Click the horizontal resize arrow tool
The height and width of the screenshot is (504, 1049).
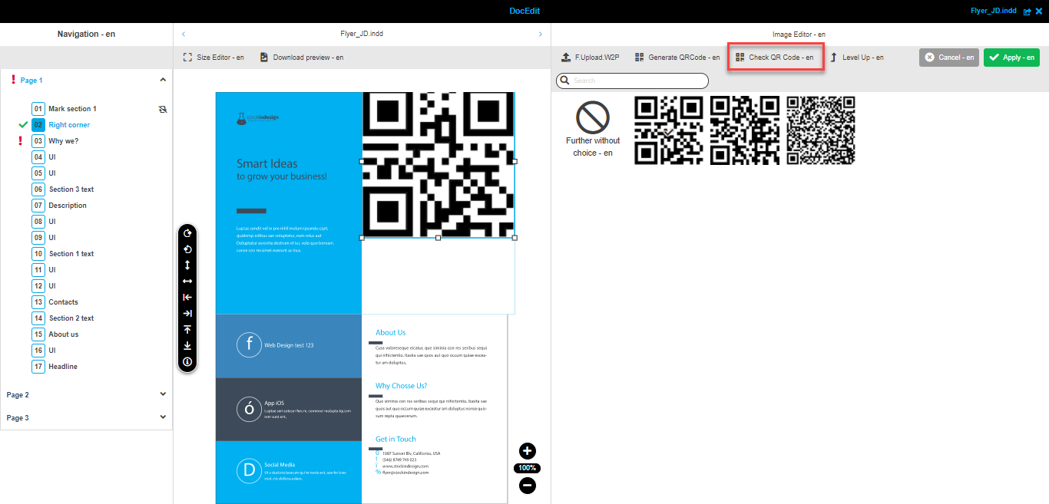point(187,282)
